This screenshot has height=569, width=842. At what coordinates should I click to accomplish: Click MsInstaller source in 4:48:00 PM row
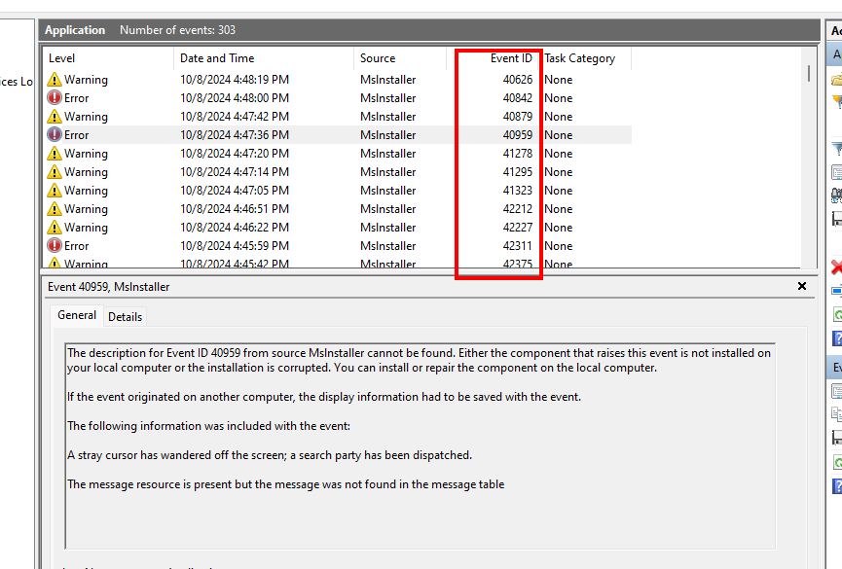pyautogui.click(x=387, y=97)
